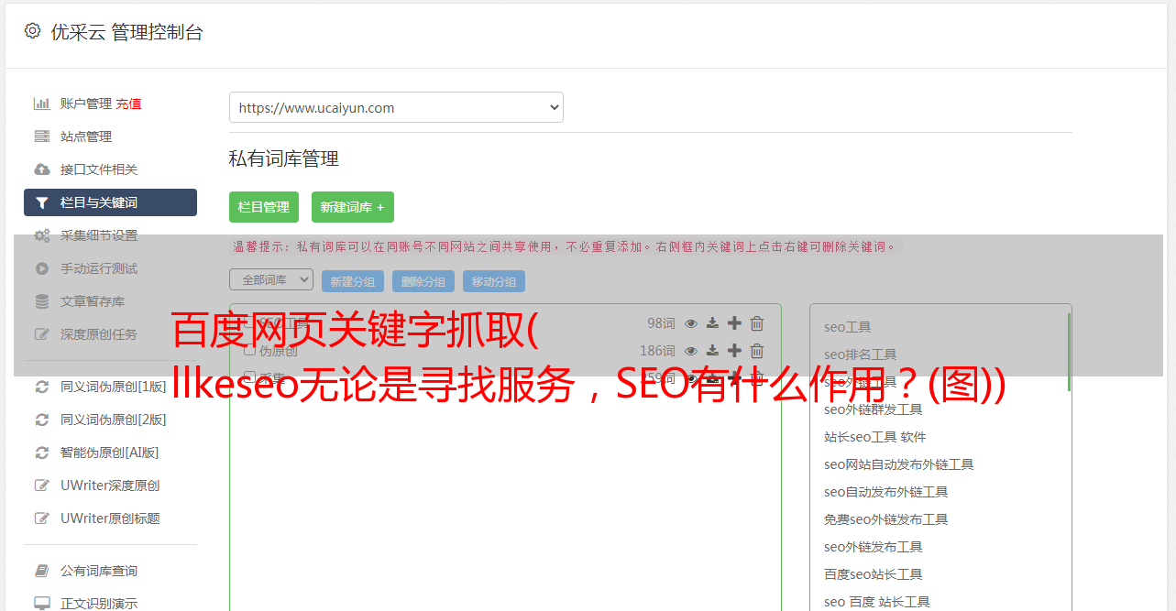Image resolution: width=1176 pixels, height=611 pixels.
Task: Select keyword 'seo网站自动发布外链工具'
Action: tap(899, 464)
